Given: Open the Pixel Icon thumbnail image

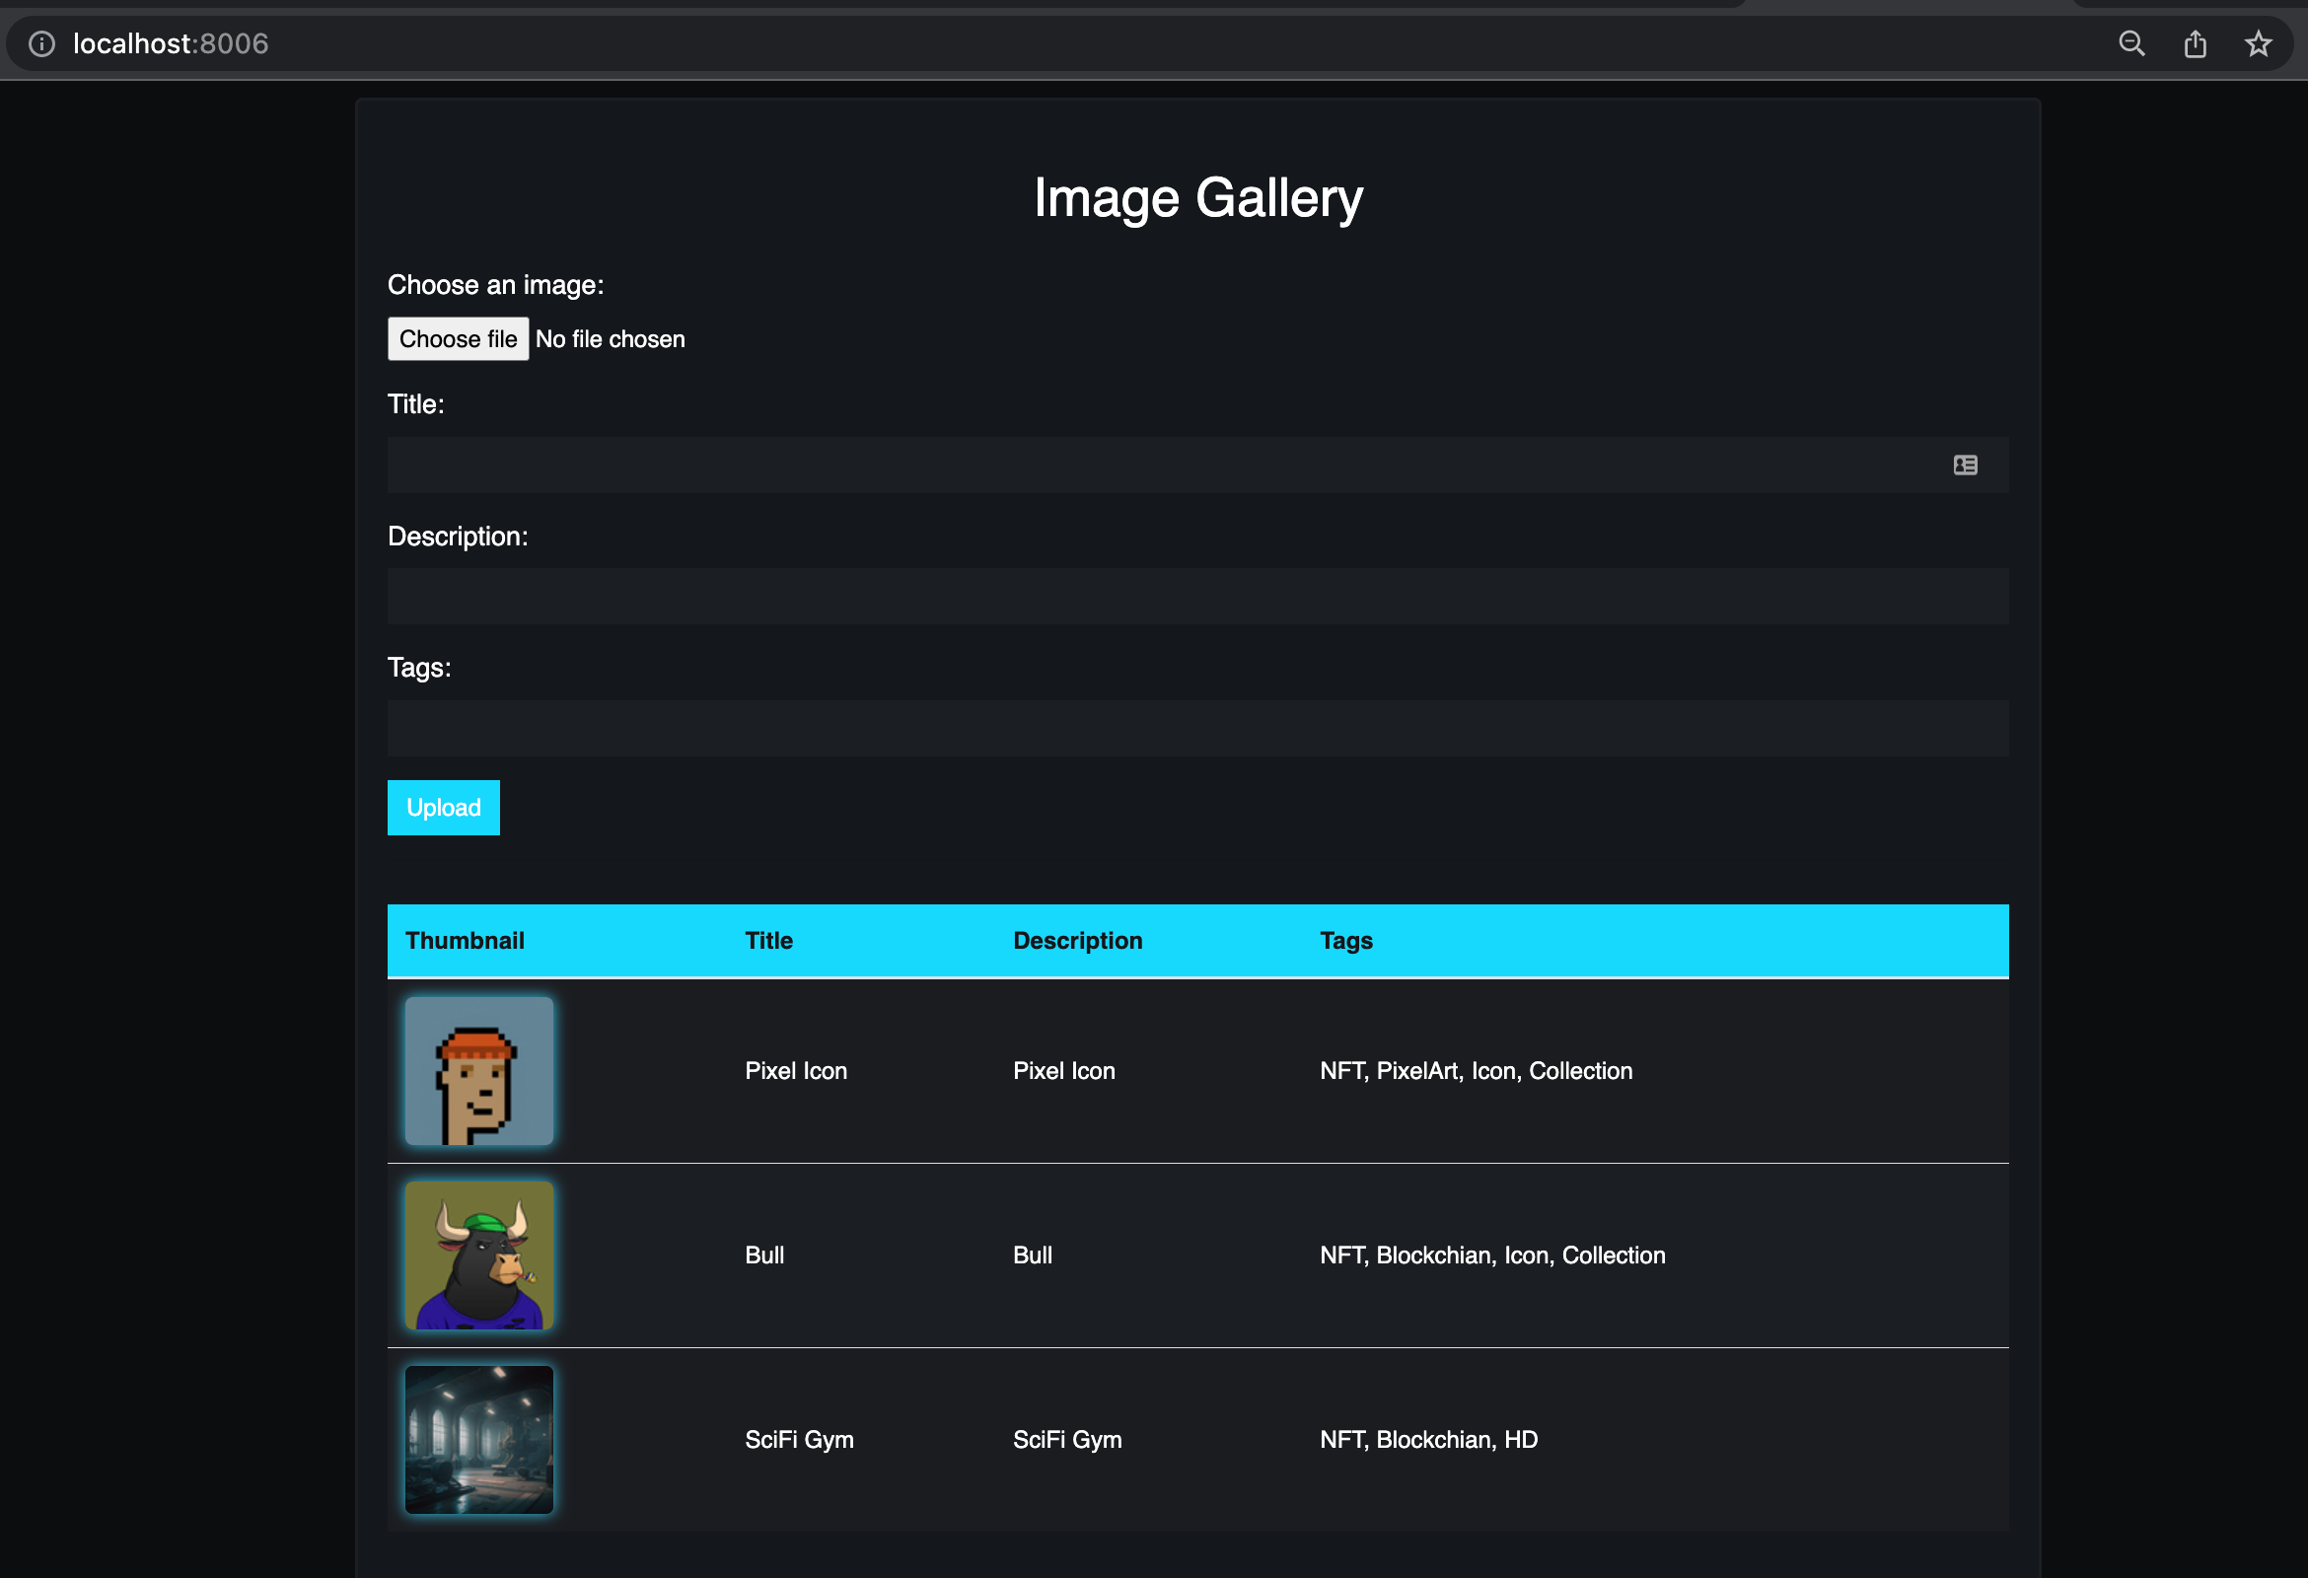Looking at the screenshot, I should pos(478,1071).
